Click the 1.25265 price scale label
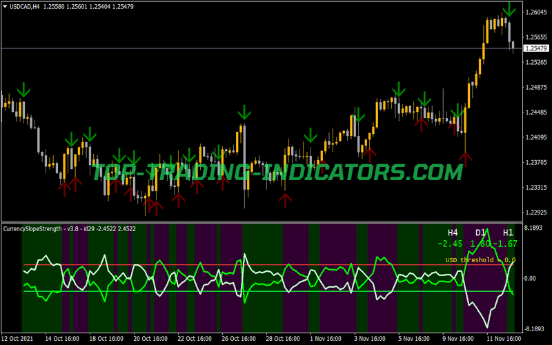The image size is (552, 345). click(536, 62)
